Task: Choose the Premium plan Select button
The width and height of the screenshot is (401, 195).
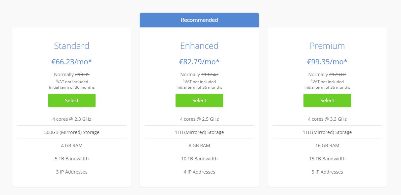Action: tap(327, 100)
